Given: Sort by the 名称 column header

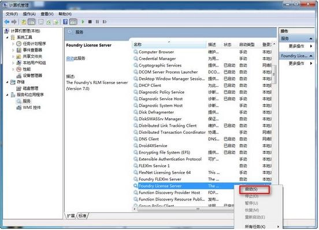Looking at the screenshot, I should click(x=169, y=45).
